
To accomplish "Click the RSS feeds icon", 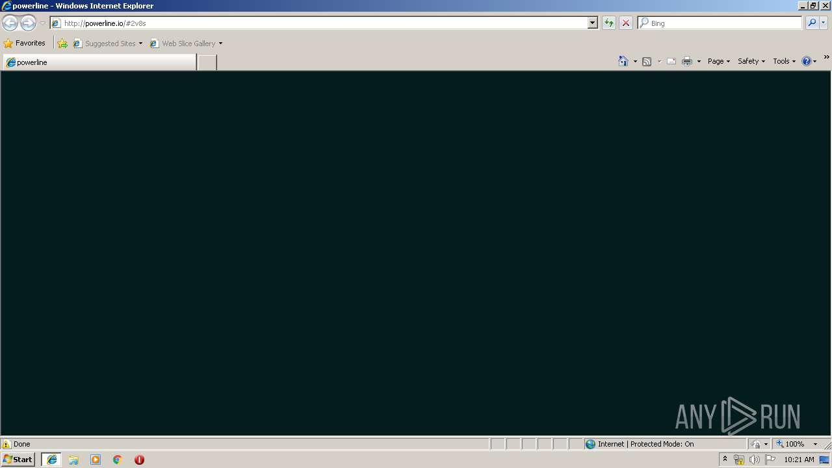I will click(647, 61).
